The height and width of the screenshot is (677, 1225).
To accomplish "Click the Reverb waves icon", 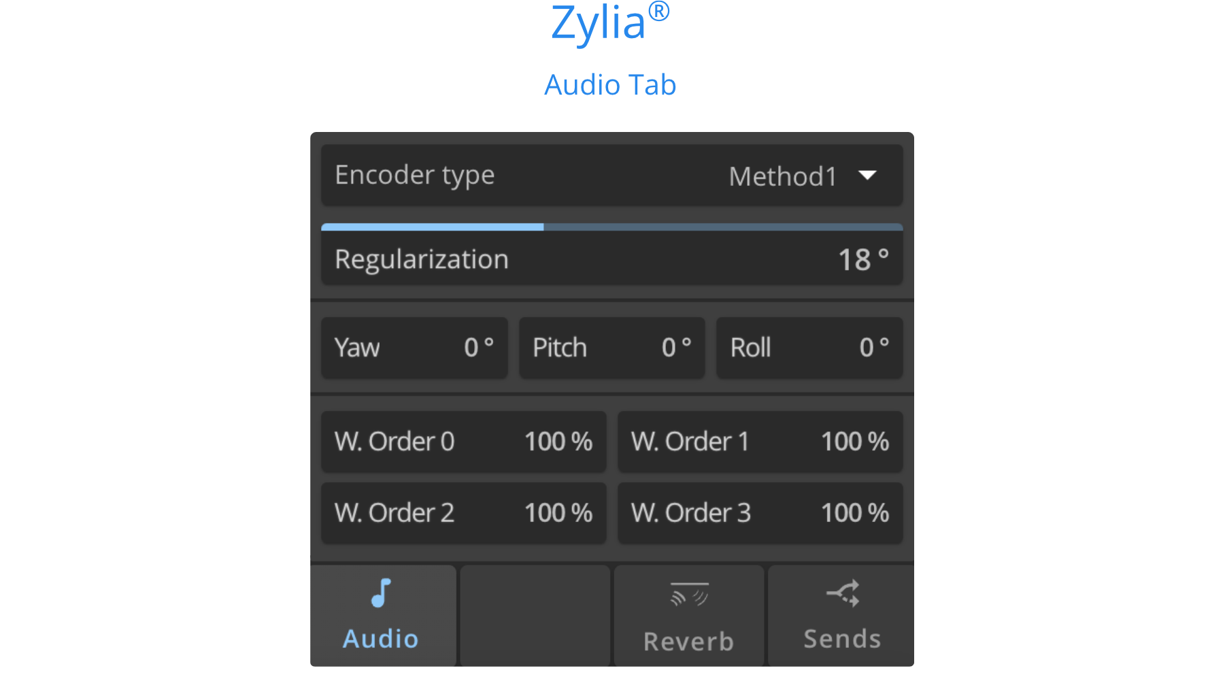I will (x=689, y=594).
